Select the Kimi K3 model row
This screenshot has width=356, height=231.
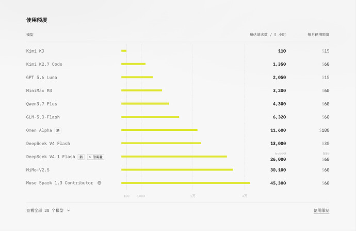[178, 51]
